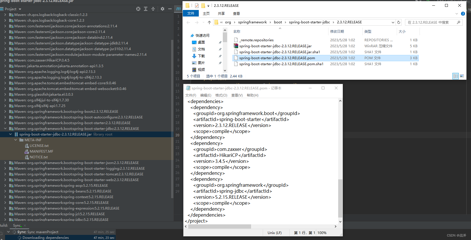Image resolution: width=471 pixels, height=240 pixels.
Task: Collapse the spring-boot-starter-jdbc Maven library node
Action: (x=5, y=129)
